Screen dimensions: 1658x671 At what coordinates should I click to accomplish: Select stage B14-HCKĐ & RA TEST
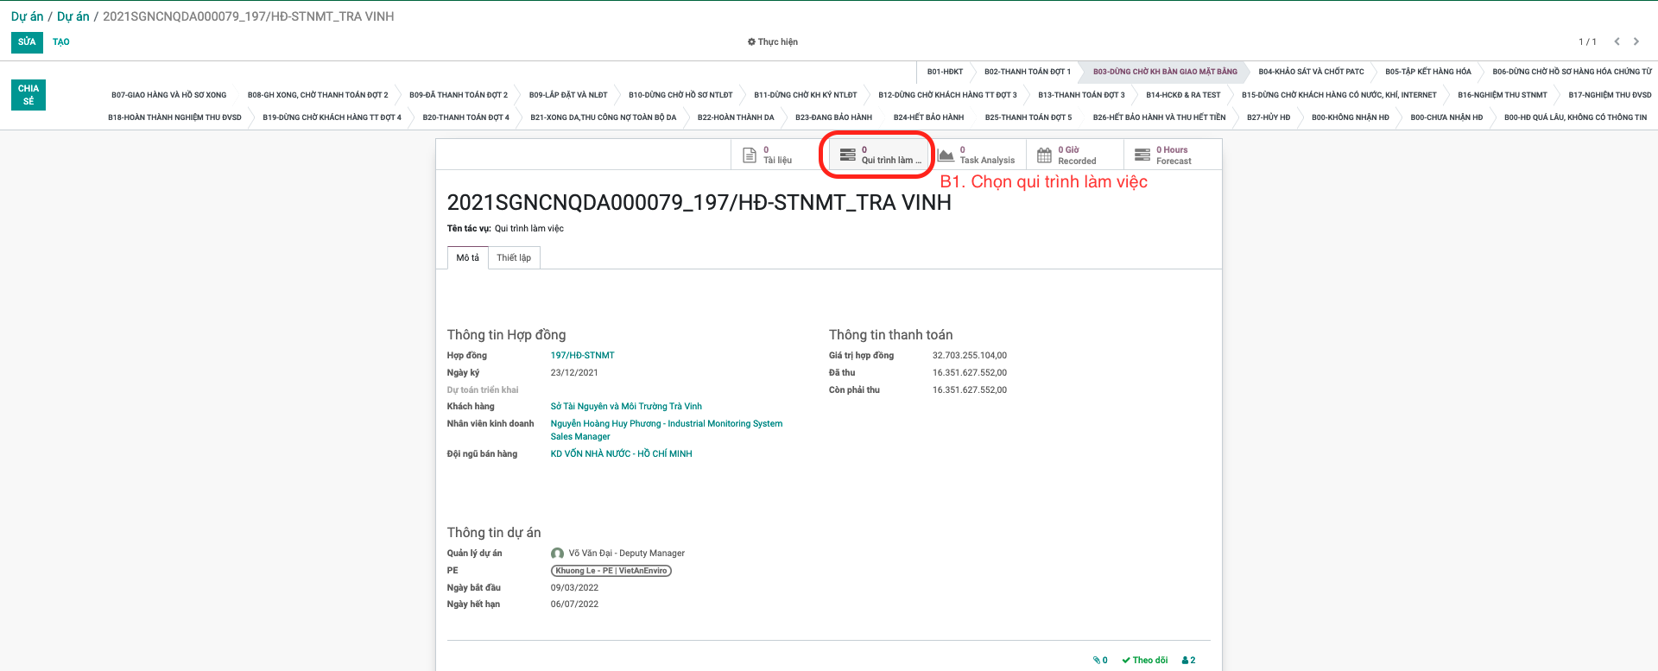click(x=1183, y=95)
